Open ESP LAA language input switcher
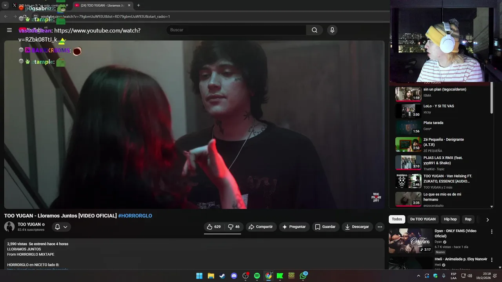The height and width of the screenshot is (282, 502). click(x=453, y=276)
